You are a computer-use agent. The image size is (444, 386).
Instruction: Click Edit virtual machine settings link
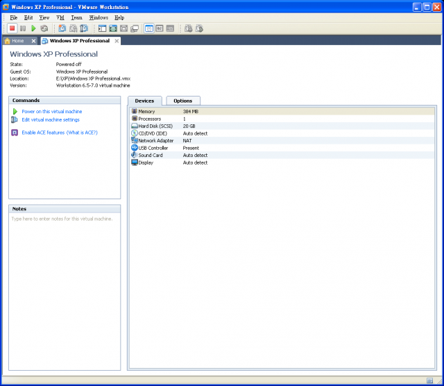click(51, 119)
